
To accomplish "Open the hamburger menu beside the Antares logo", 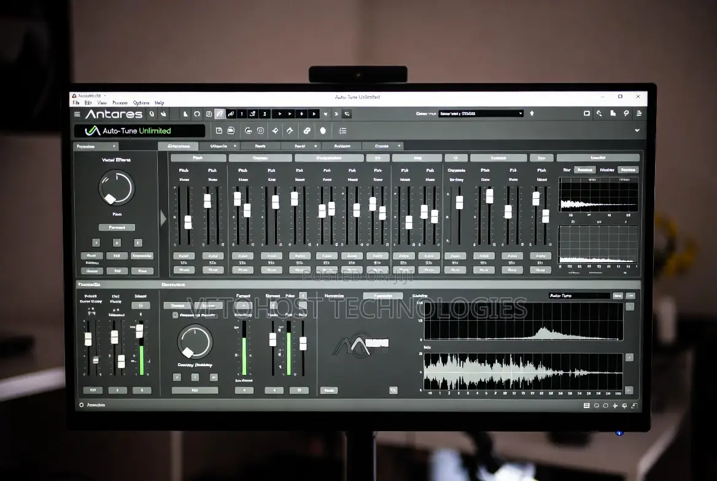I will click(x=77, y=114).
